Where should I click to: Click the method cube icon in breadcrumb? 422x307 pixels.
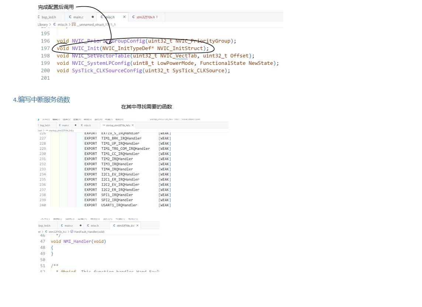(72, 232)
